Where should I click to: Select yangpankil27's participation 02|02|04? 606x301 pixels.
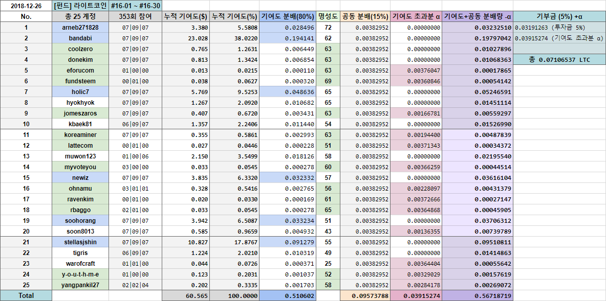pos(135,285)
